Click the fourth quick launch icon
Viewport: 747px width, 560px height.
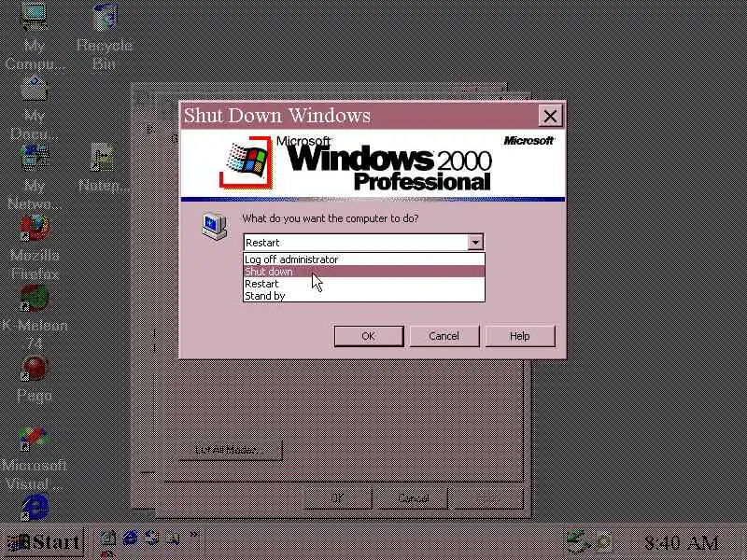tap(173, 539)
